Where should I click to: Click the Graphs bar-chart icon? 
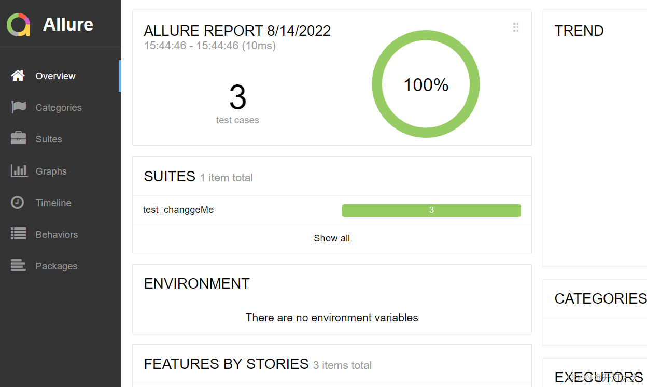point(19,171)
